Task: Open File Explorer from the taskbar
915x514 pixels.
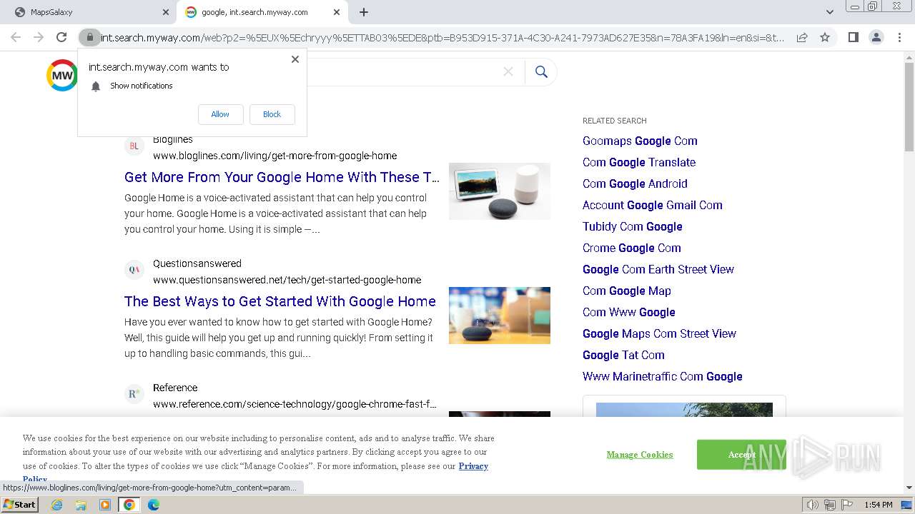Action: 81,505
